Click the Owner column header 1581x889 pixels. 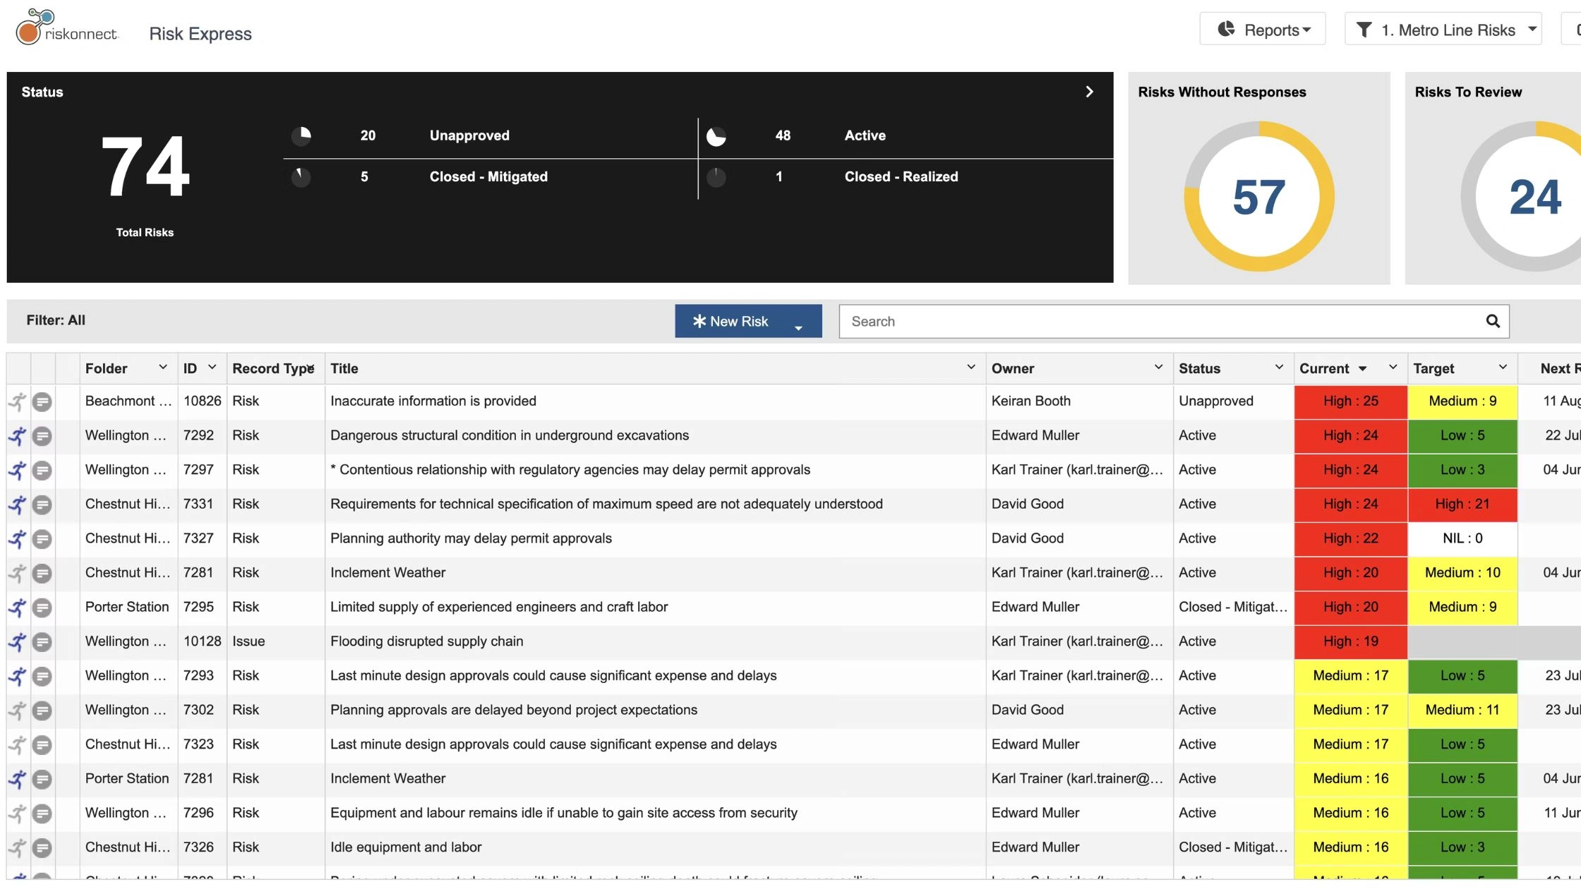[x=1013, y=368]
